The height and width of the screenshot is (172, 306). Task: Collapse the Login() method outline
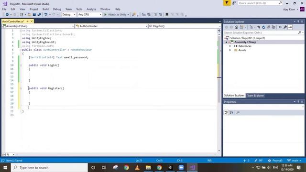point(21,65)
